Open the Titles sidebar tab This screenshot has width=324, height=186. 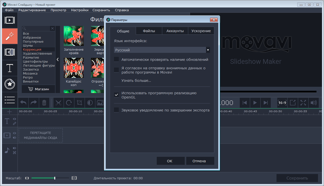pyautogui.click(x=10, y=68)
